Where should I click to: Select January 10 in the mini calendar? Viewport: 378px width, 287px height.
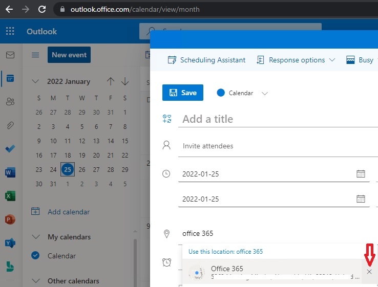tap(53, 141)
